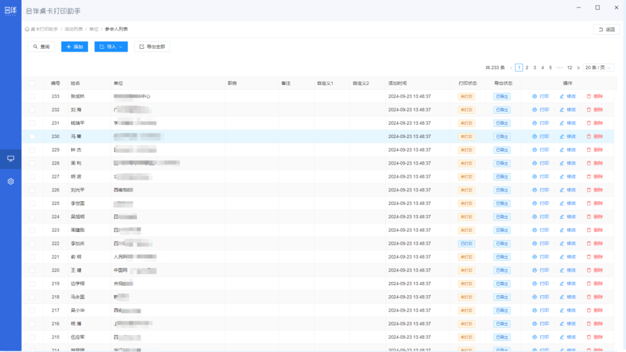The width and height of the screenshot is (626, 352).
Task: Go to next page arrow in pagination
Action: [578, 68]
